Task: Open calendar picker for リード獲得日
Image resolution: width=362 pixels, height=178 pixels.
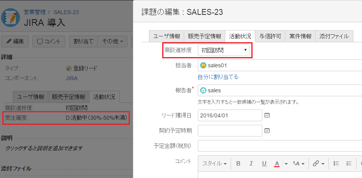Action: point(267,115)
